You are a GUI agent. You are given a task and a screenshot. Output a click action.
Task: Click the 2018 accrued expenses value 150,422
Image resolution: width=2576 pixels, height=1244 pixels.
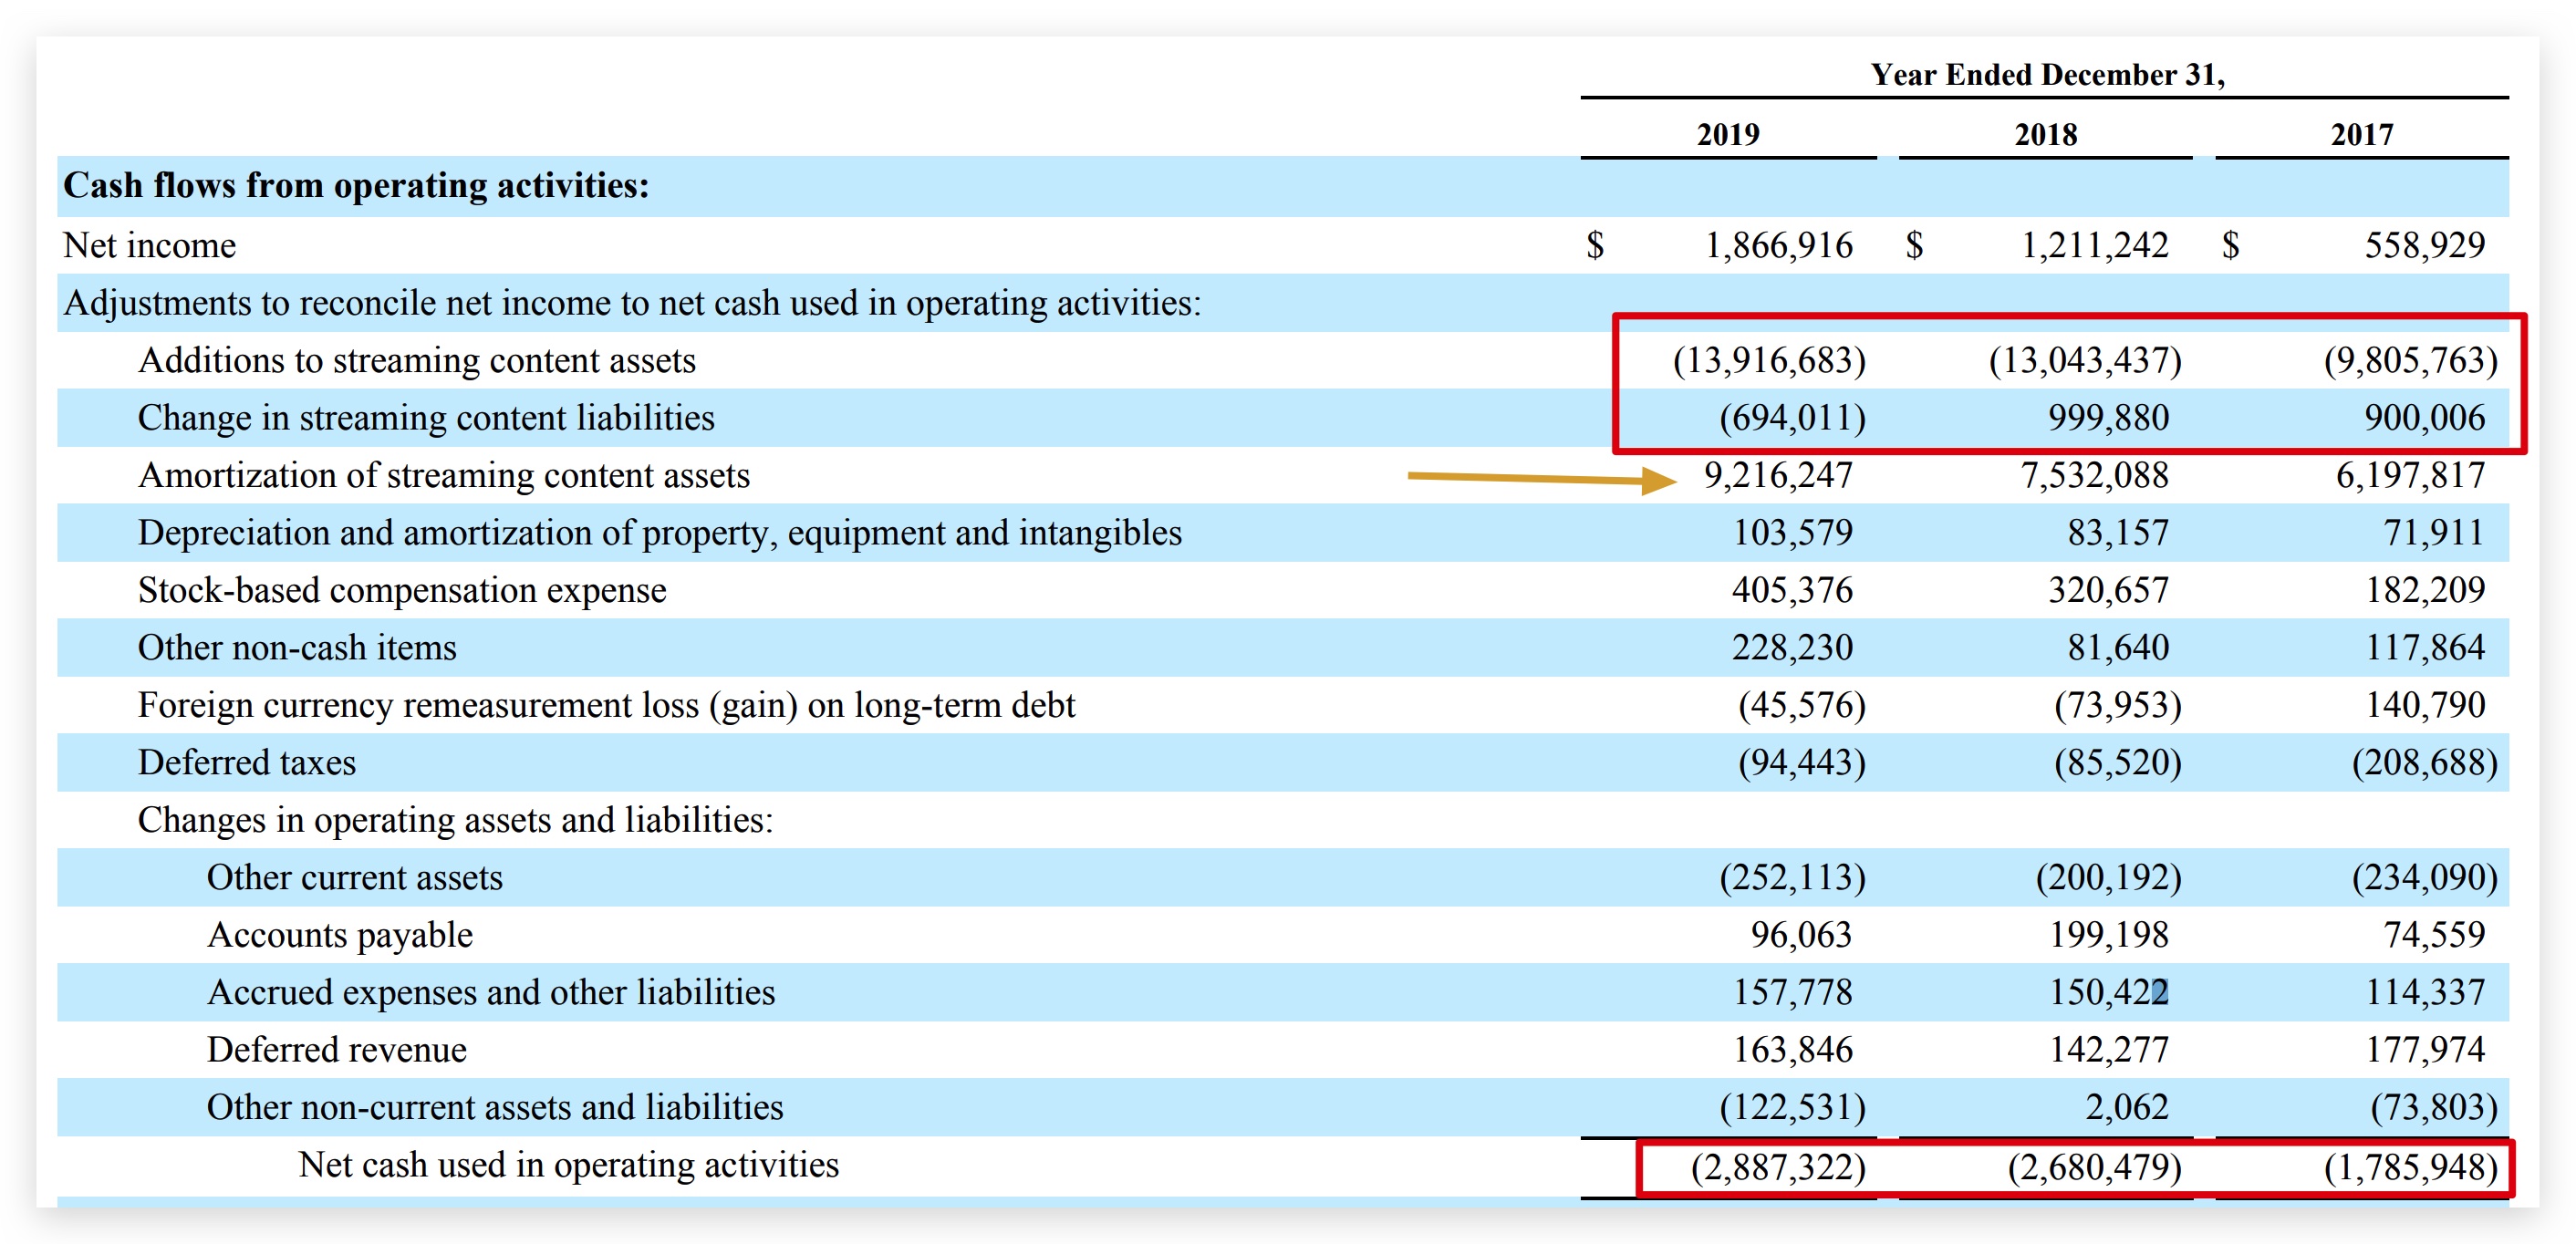pyautogui.click(x=2108, y=992)
